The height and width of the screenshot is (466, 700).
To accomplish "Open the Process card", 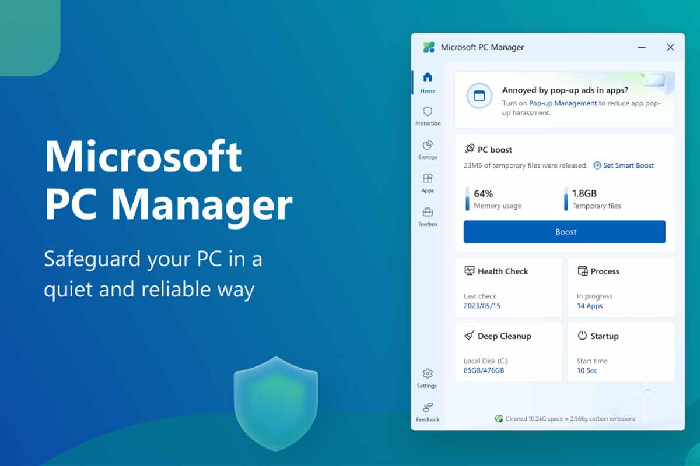I will pyautogui.click(x=621, y=288).
